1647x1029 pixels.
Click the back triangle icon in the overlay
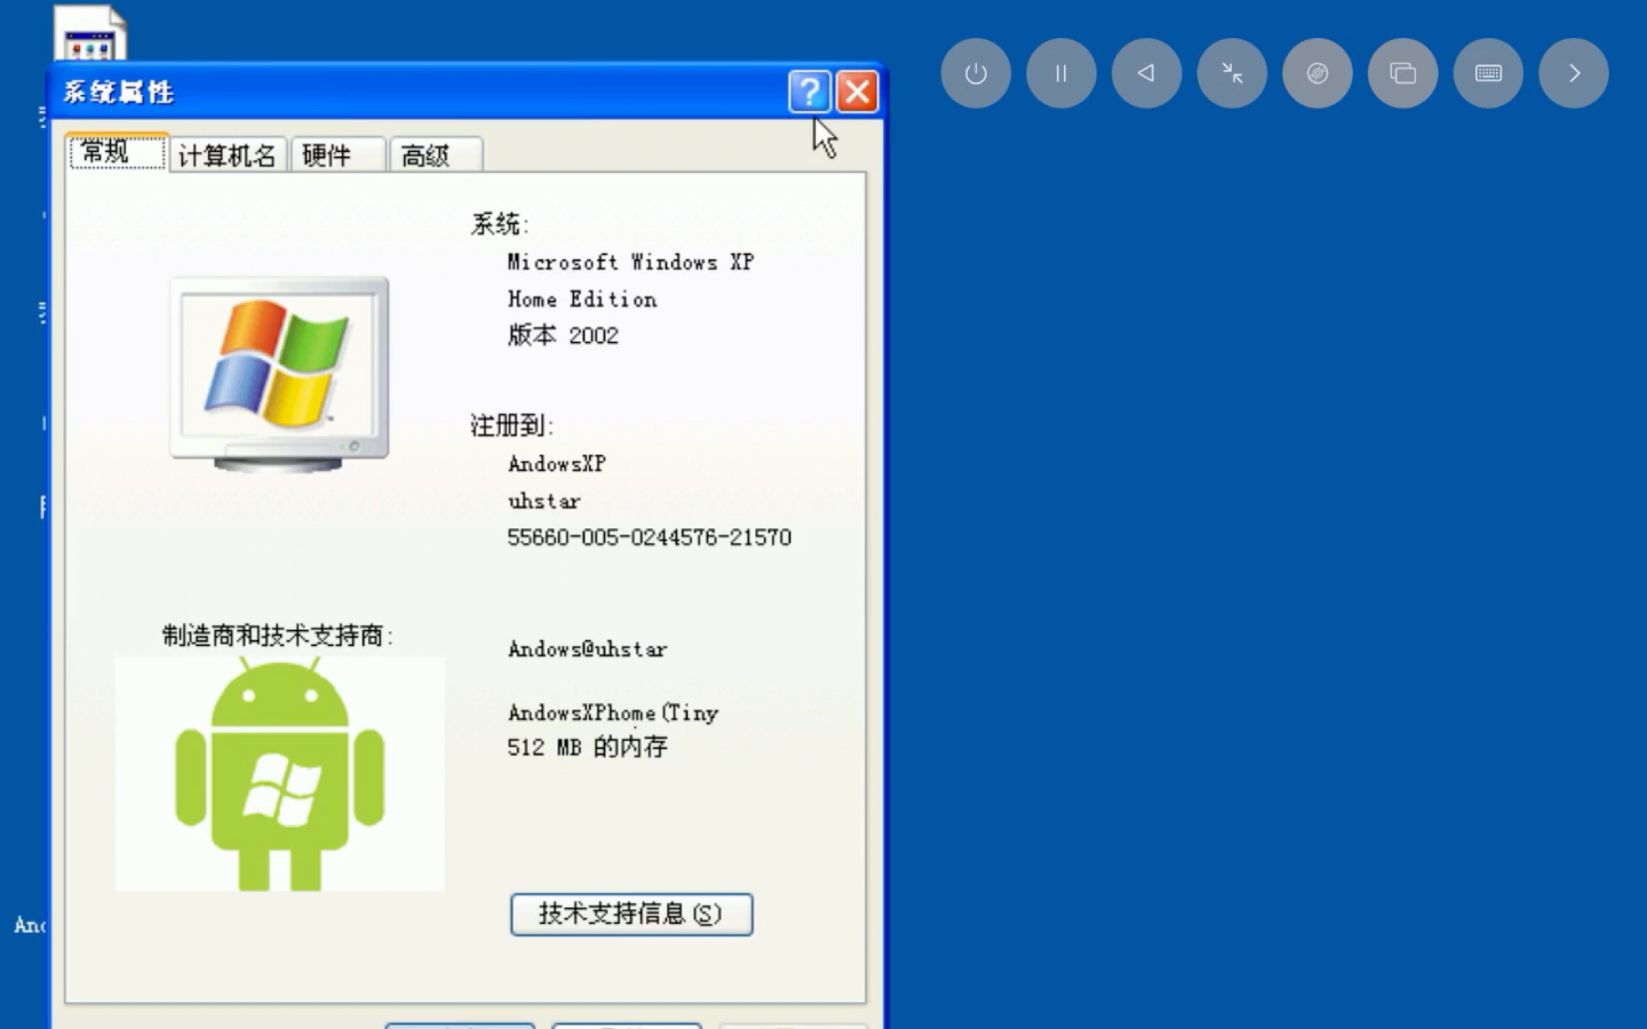pos(1146,73)
